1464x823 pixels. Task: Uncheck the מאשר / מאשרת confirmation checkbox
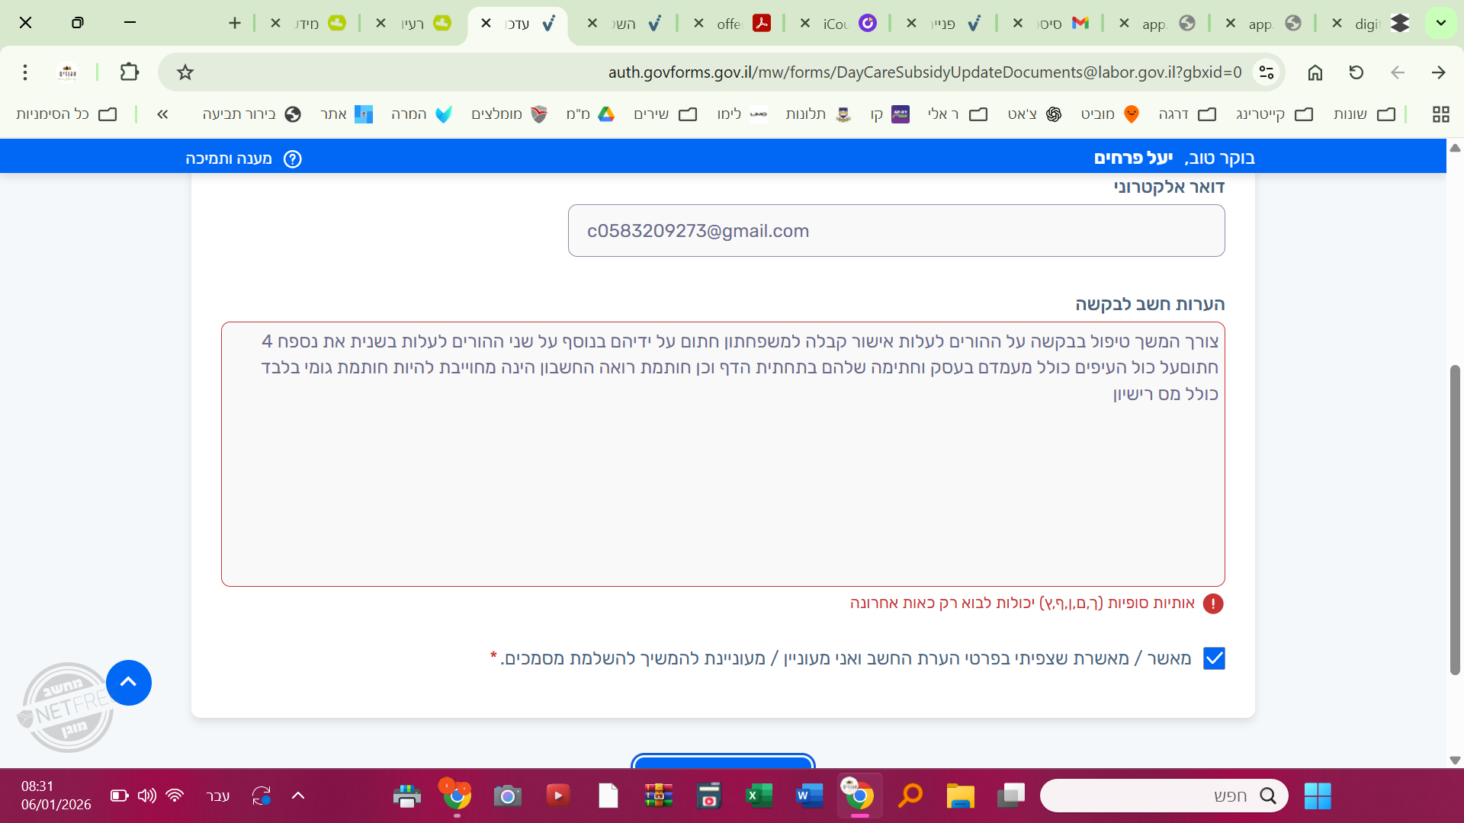tap(1214, 658)
